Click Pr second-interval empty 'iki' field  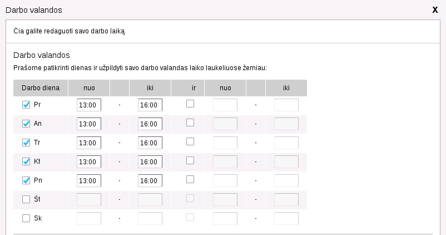[x=286, y=105]
